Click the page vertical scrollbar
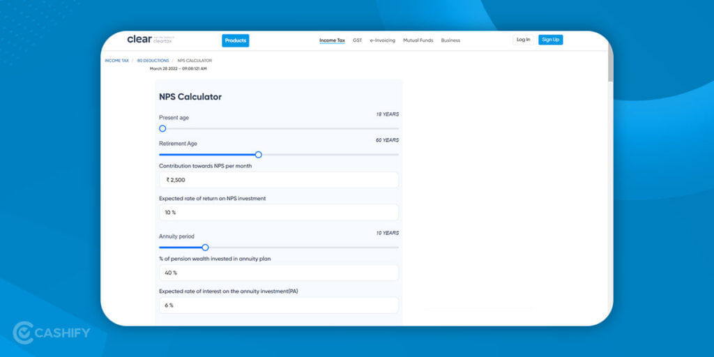Viewport: 714px width, 357px height. [610, 63]
